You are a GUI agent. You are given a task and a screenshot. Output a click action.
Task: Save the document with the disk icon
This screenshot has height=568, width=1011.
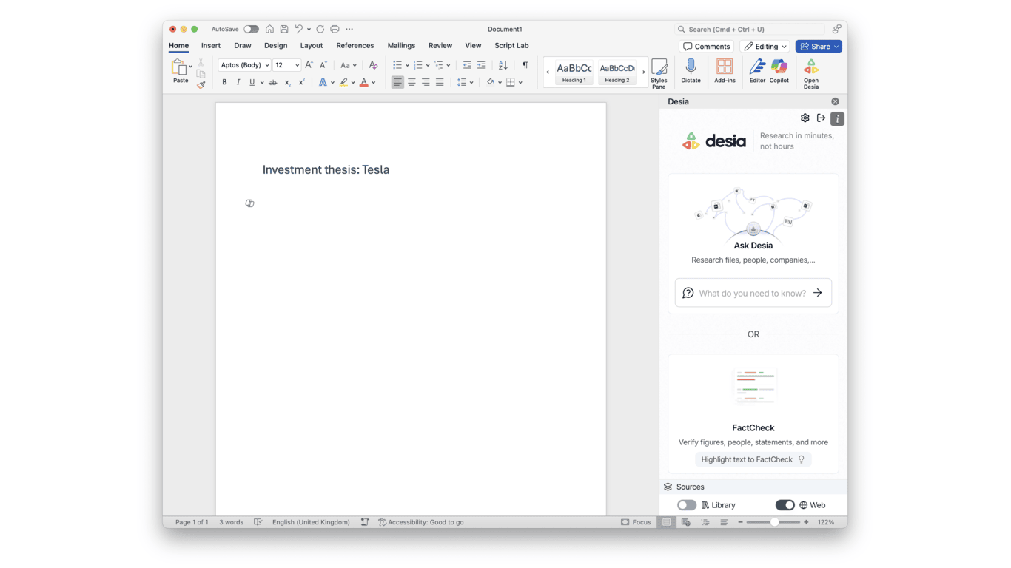click(x=284, y=30)
